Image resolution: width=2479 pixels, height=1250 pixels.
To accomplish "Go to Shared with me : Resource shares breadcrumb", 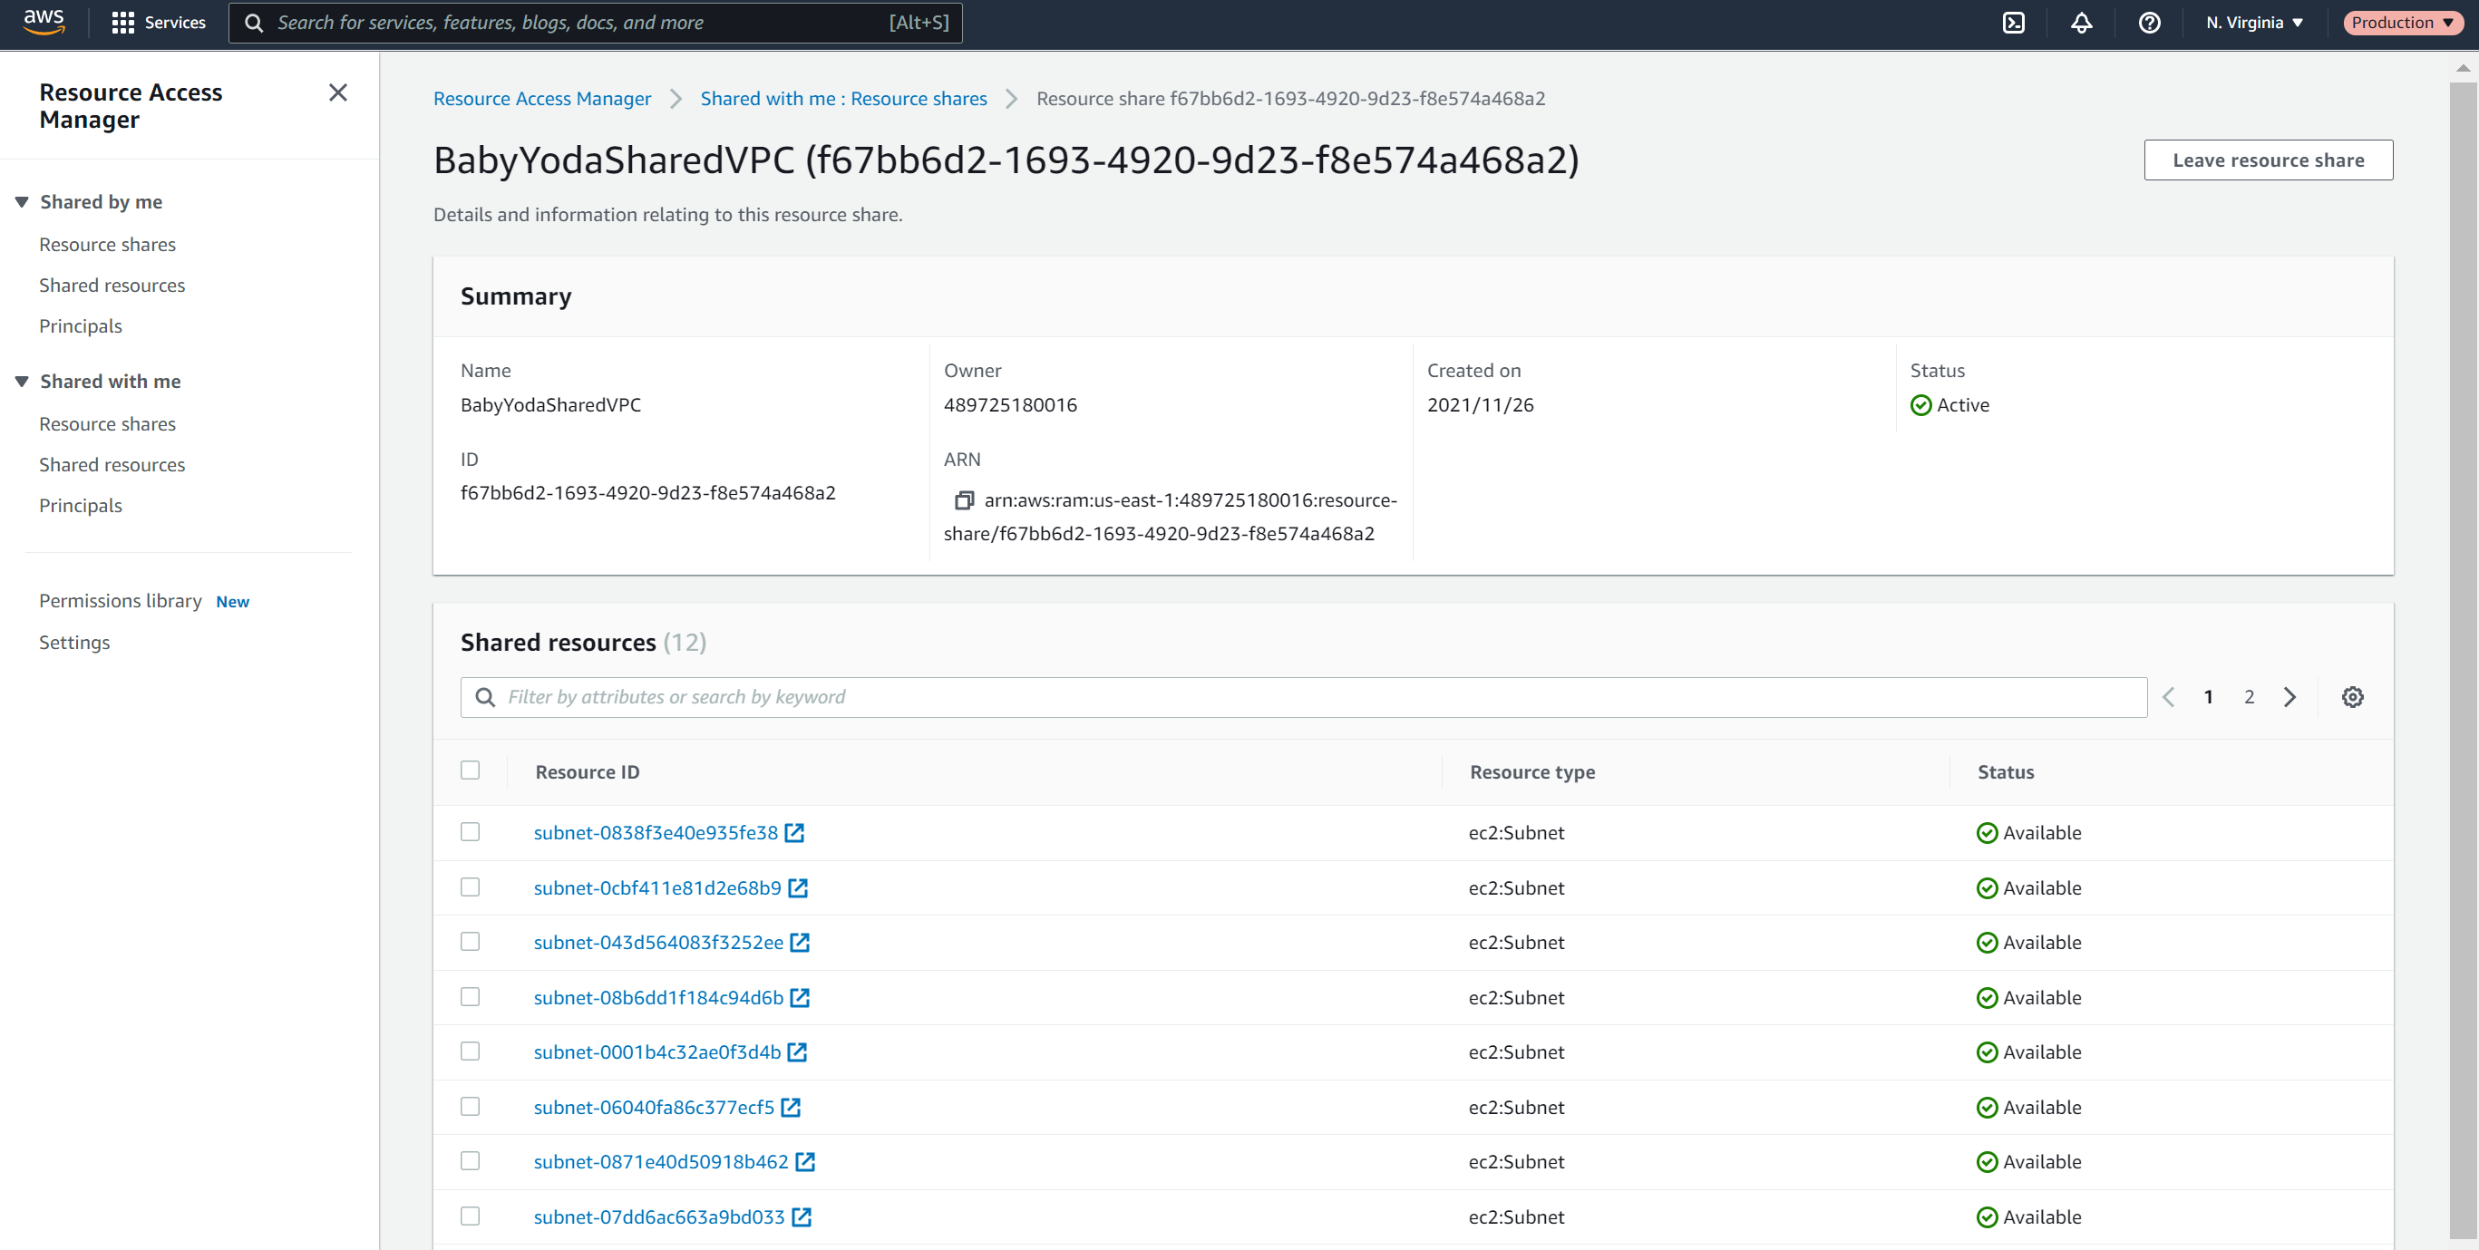I will 843,98.
